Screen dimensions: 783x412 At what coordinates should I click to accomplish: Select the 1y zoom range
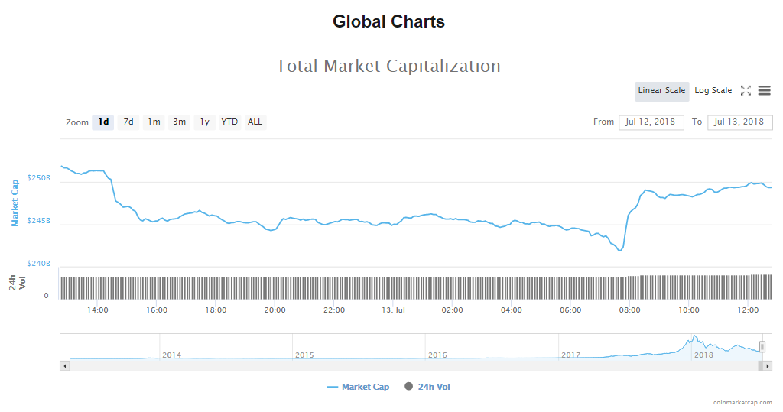204,122
